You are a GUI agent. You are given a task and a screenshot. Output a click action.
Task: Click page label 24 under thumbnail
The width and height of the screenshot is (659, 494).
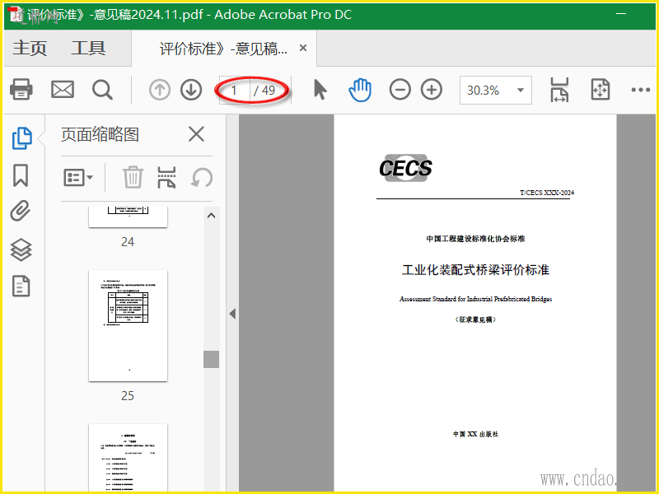coord(128,242)
